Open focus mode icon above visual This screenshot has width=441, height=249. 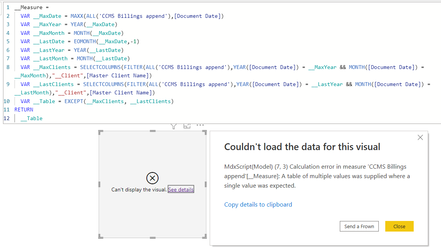tap(187, 126)
